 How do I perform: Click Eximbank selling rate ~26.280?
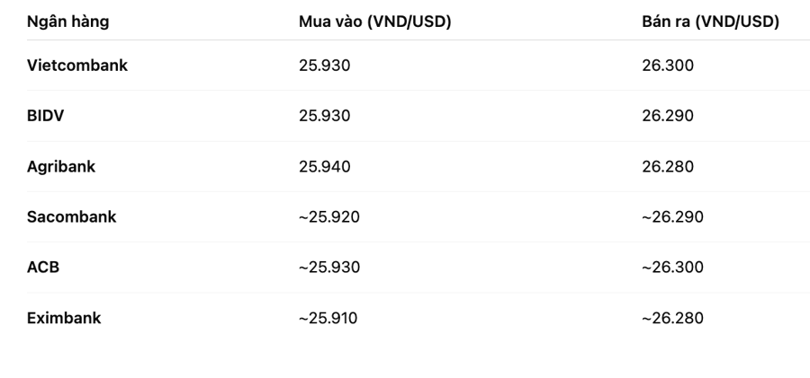click(x=672, y=318)
